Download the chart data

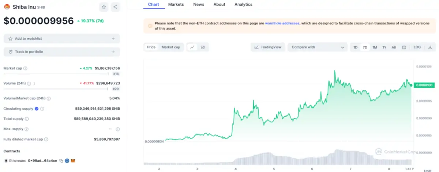430,47
